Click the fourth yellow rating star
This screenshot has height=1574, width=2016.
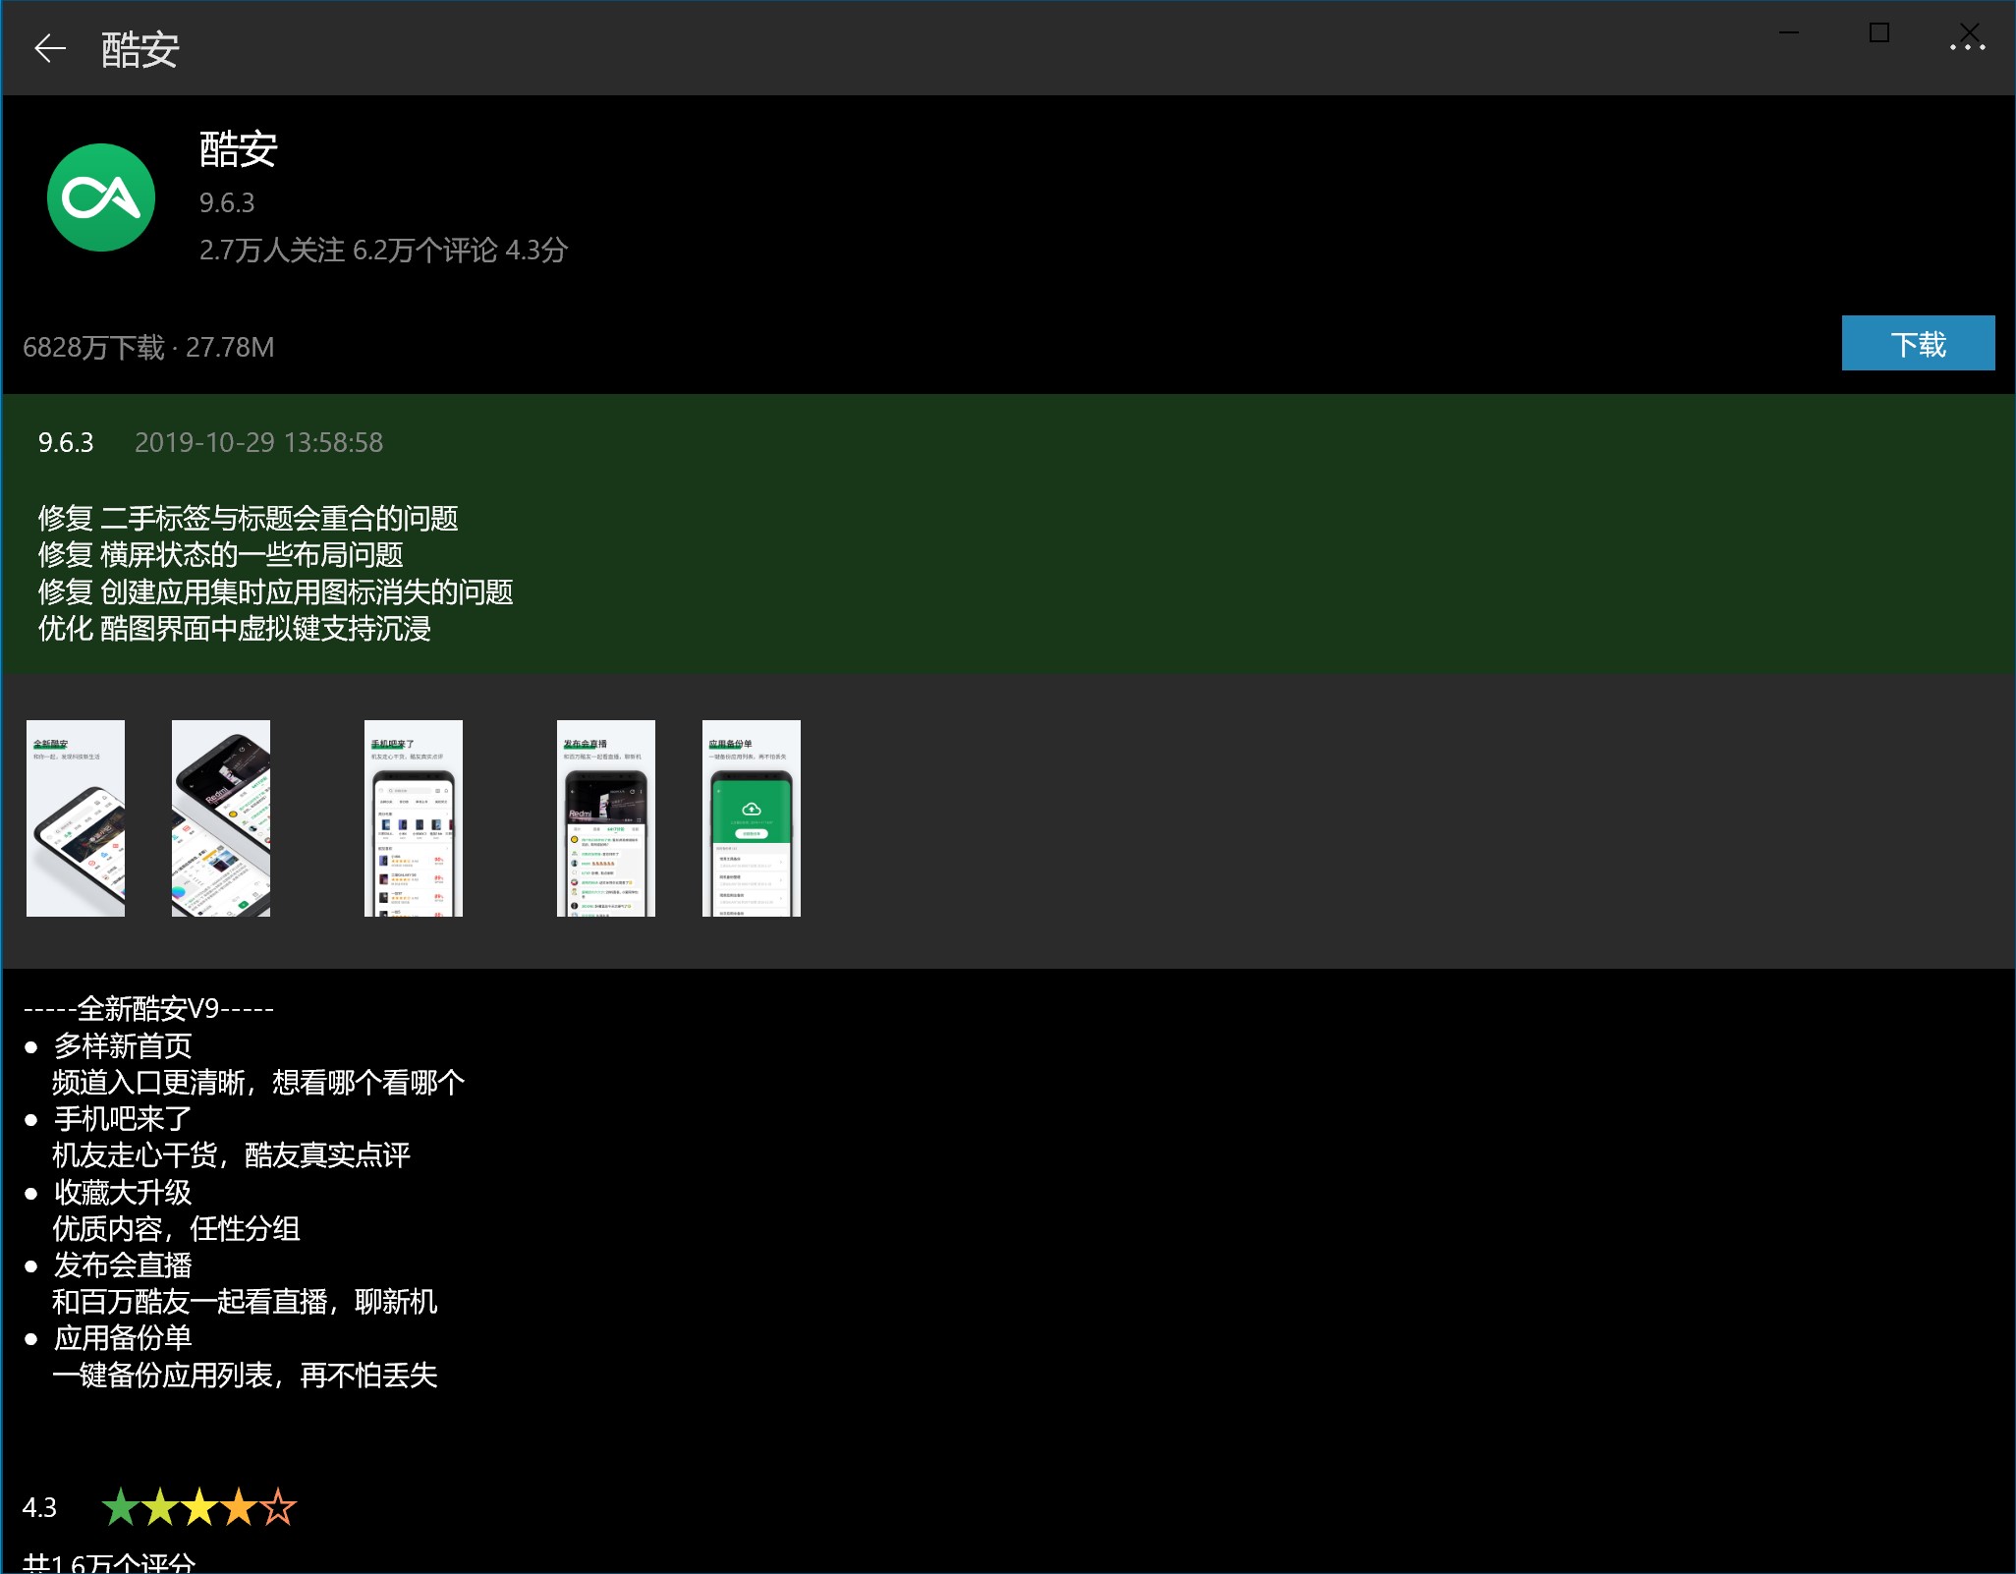tap(239, 1507)
